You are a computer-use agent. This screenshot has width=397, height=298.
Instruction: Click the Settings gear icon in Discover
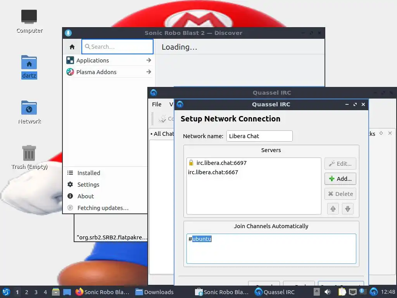(x=70, y=184)
